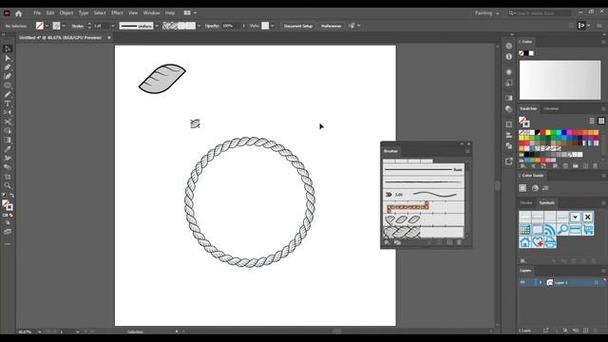The height and width of the screenshot is (342, 608).
Task: Create new brush in Brushes panel
Action: click(449, 243)
